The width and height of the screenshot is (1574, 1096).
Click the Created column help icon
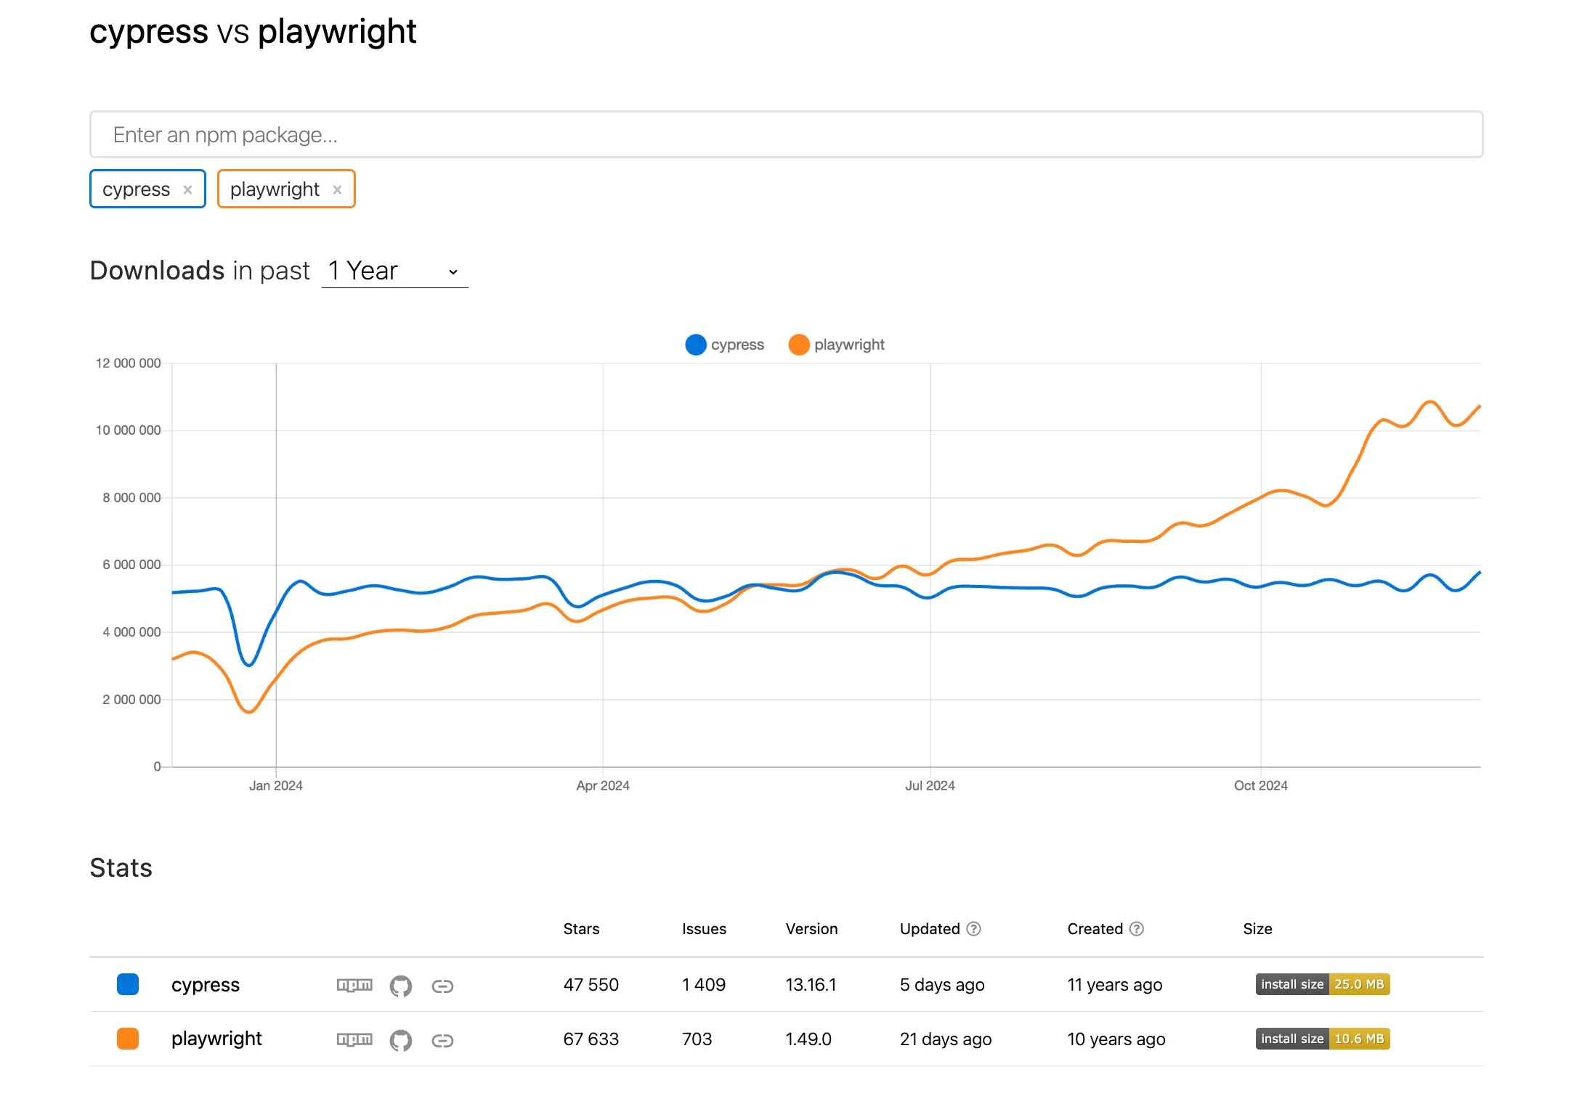[1137, 929]
